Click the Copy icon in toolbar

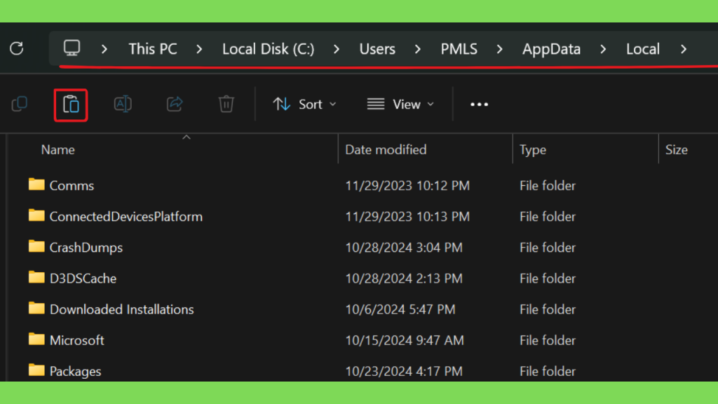point(19,105)
